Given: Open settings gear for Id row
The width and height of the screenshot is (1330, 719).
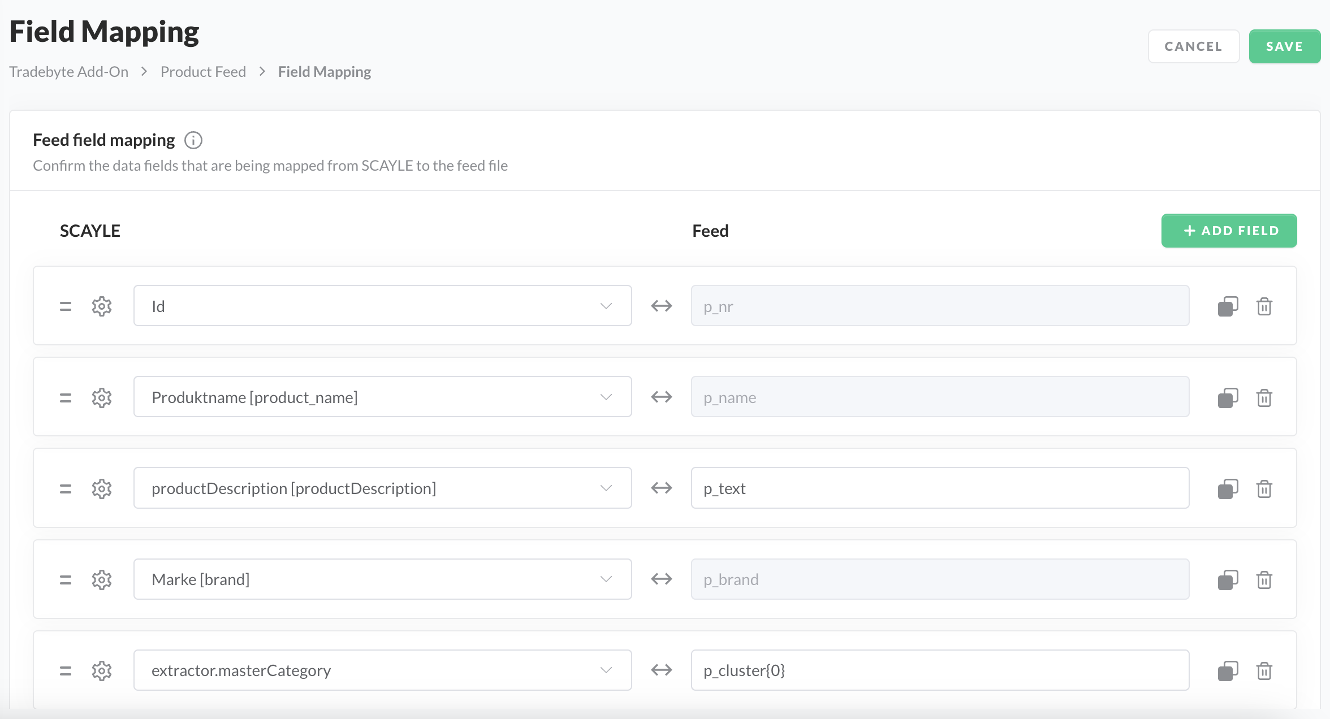Looking at the screenshot, I should [102, 306].
